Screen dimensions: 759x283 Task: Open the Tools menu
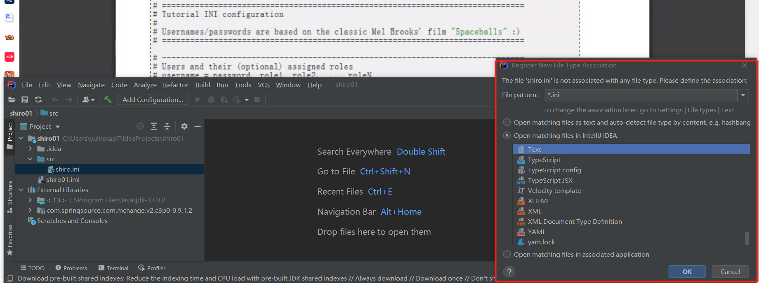point(243,85)
